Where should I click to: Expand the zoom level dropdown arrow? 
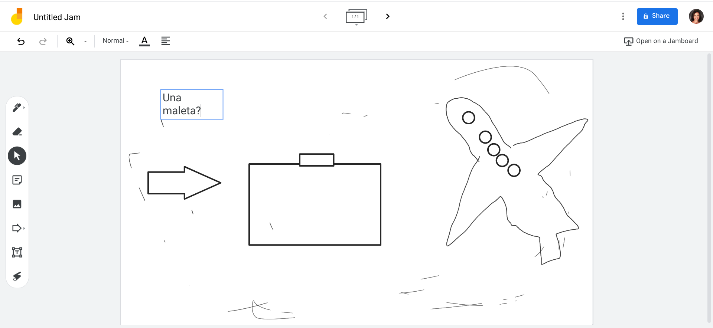point(85,42)
